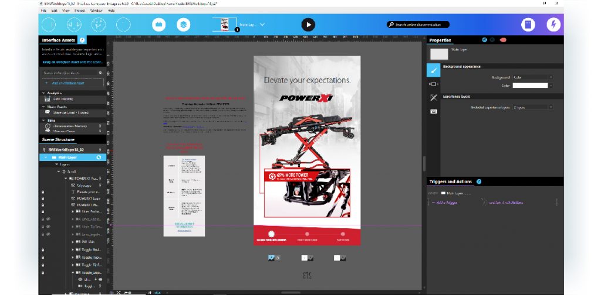The height and width of the screenshot is (295, 601).
Task: Open the Project menu
Action: pyautogui.click(x=80, y=11)
